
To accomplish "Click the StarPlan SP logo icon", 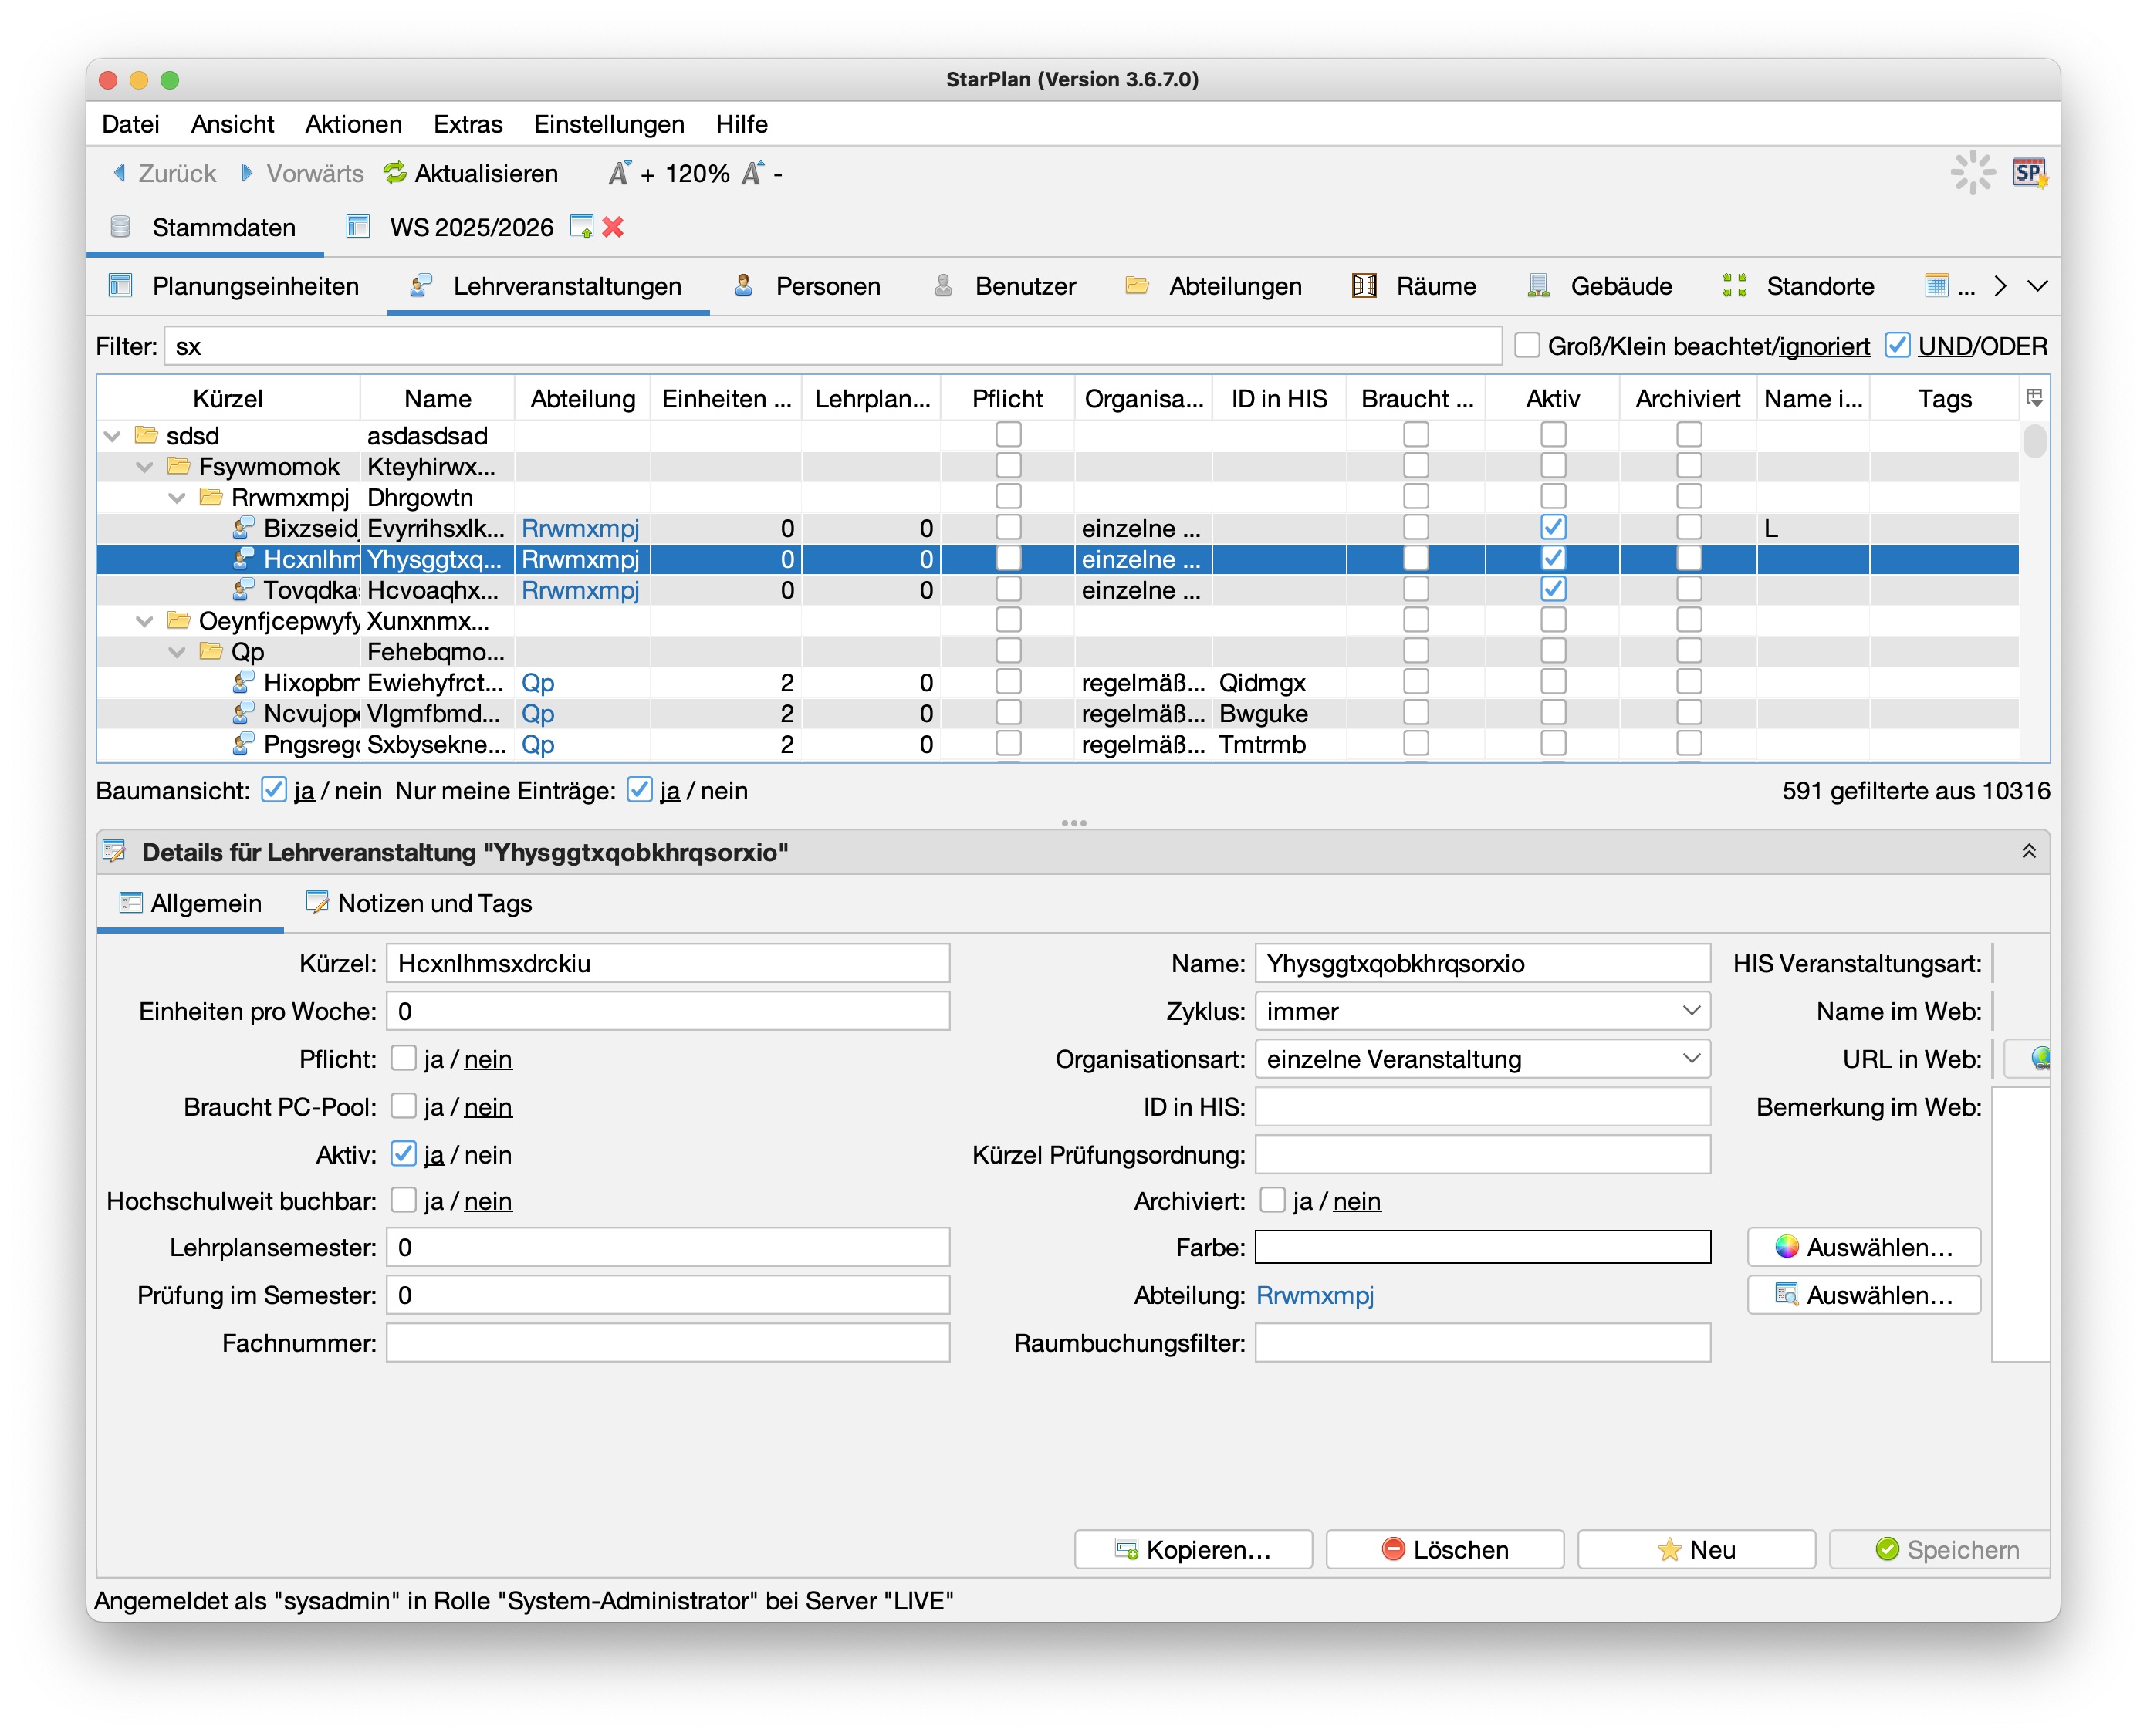I will [2029, 173].
